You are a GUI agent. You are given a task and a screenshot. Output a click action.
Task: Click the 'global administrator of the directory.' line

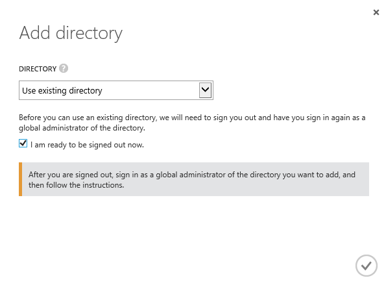click(x=82, y=128)
